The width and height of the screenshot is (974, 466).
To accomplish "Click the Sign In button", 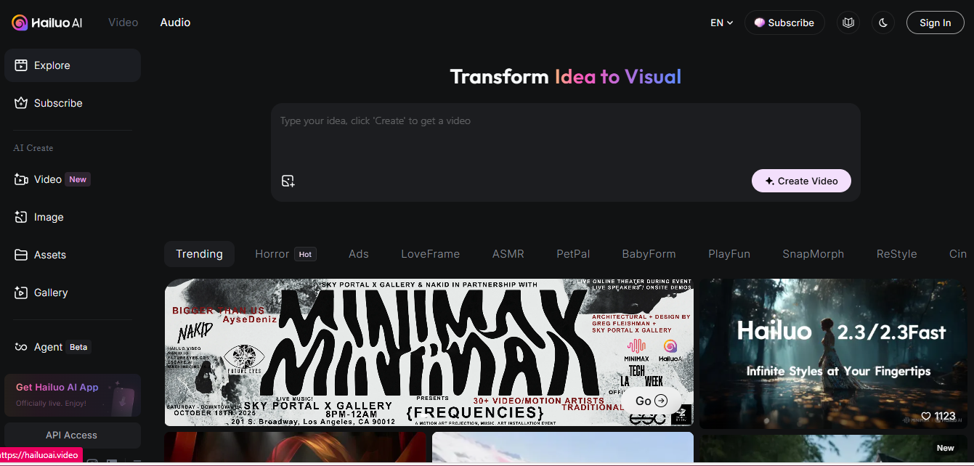I will click(x=935, y=23).
